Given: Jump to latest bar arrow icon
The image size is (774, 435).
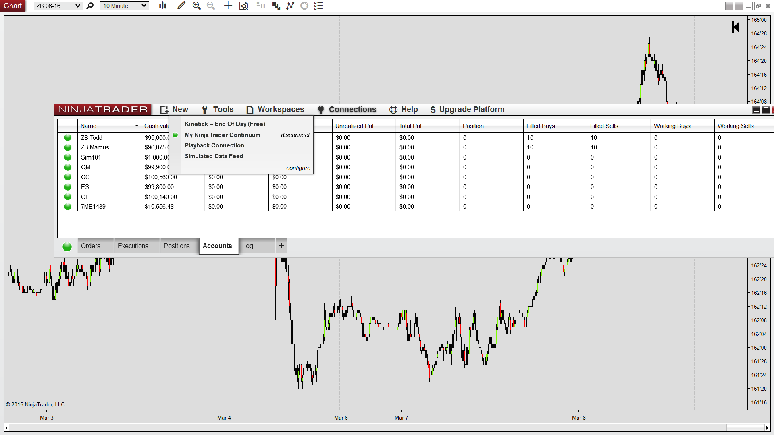Looking at the screenshot, I should coord(736,27).
